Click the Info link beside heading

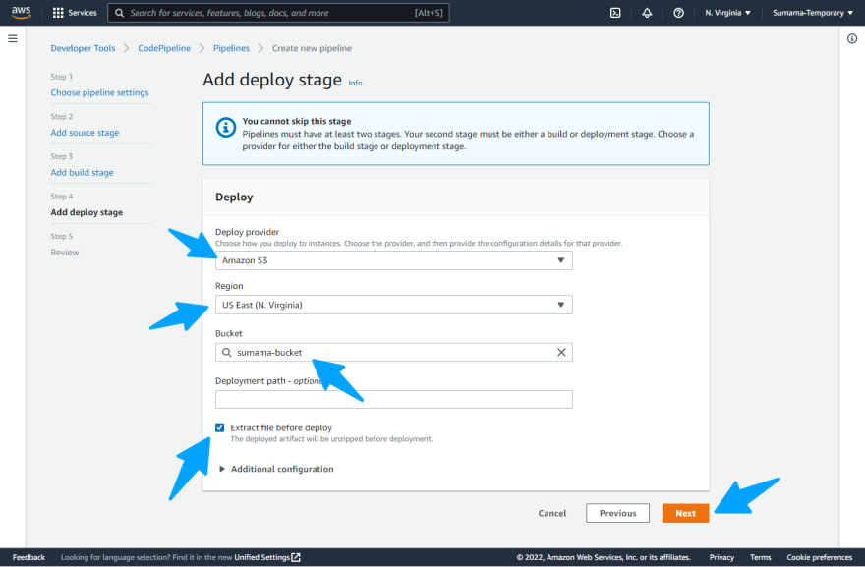pos(355,83)
